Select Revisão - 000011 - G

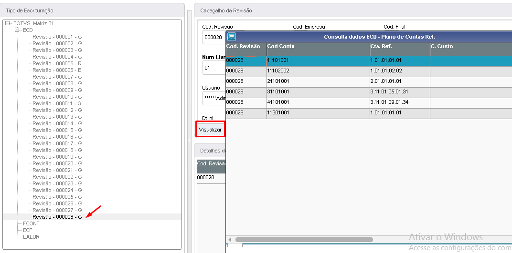point(57,103)
